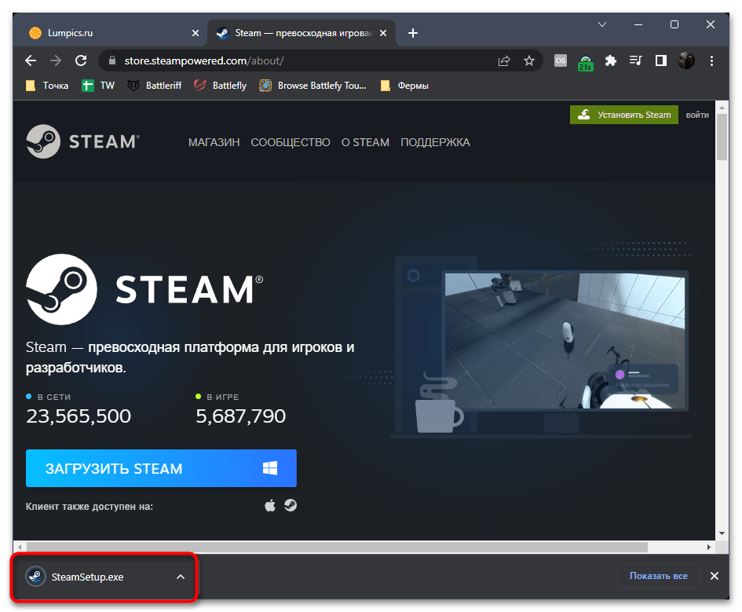The width and height of the screenshot is (742, 612).
Task: Share this page via share icon
Action: tap(504, 60)
